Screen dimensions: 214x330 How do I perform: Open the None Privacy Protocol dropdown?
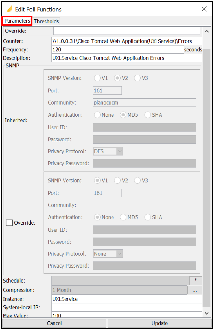tap(108, 254)
